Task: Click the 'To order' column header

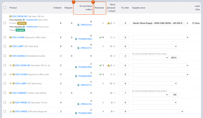Action: click(125, 8)
